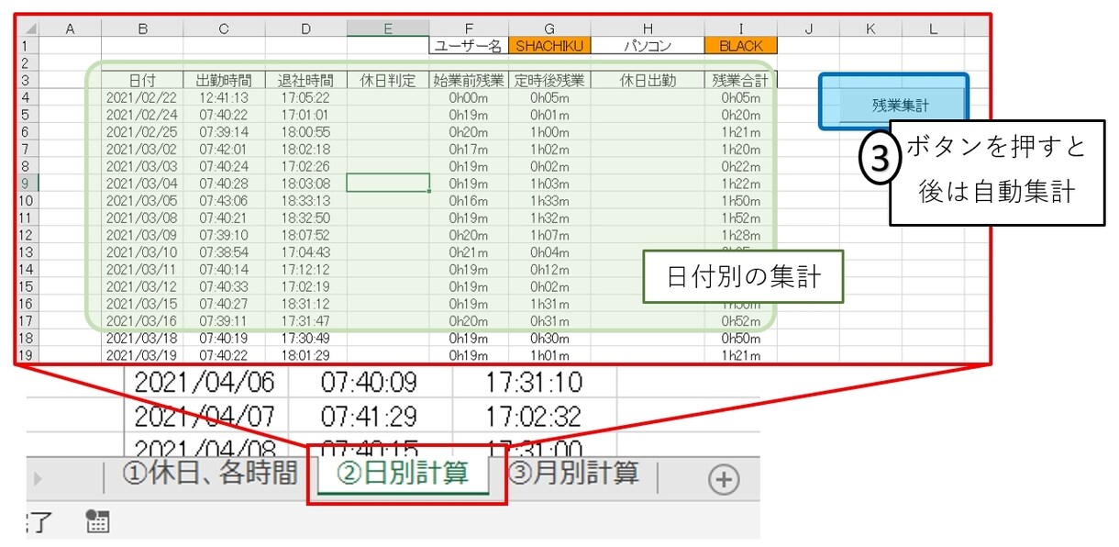Select column F header
The width and height of the screenshot is (1119, 547).
point(469,28)
